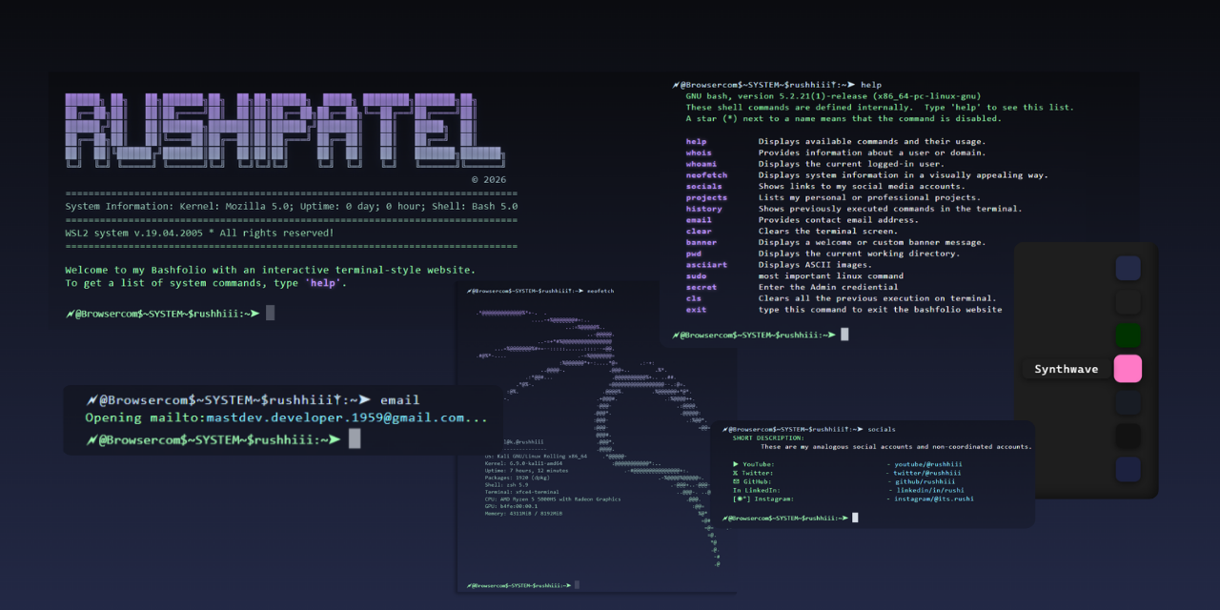Viewport: 1220px width, 610px height.
Task: Click the 'CPU: AMD Ryzen 5 5800HS' line
Action: 553,498
